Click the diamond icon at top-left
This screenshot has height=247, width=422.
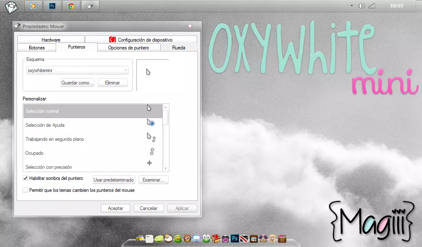(11, 6)
